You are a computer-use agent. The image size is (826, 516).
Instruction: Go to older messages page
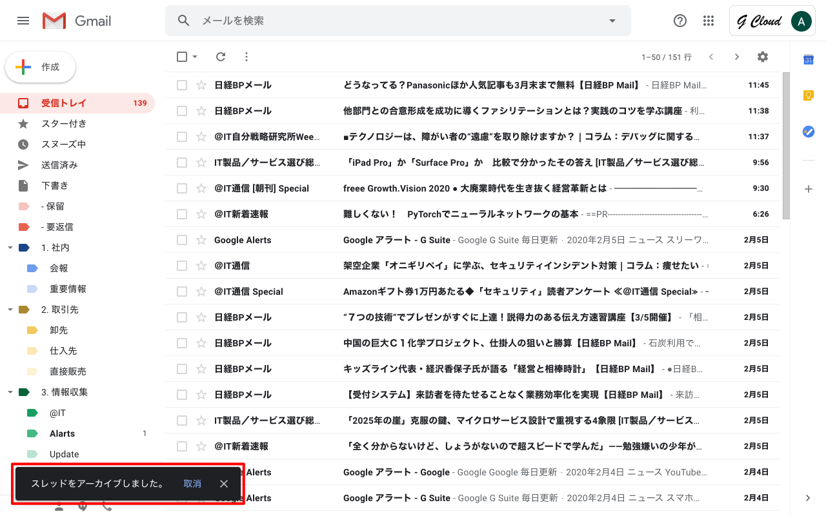click(737, 57)
